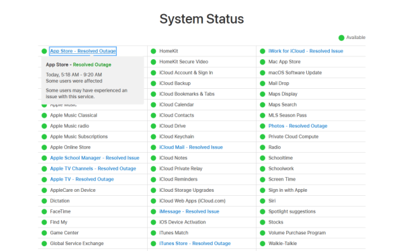Open Apple TV Resolved Outage link
This screenshot has width=403, height=251.
(x=82, y=179)
